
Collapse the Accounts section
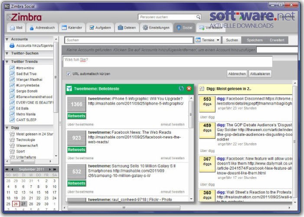pos(7,39)
